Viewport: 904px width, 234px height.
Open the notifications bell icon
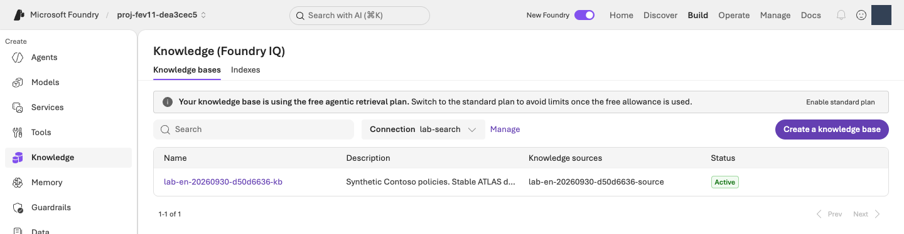point(841,15)
